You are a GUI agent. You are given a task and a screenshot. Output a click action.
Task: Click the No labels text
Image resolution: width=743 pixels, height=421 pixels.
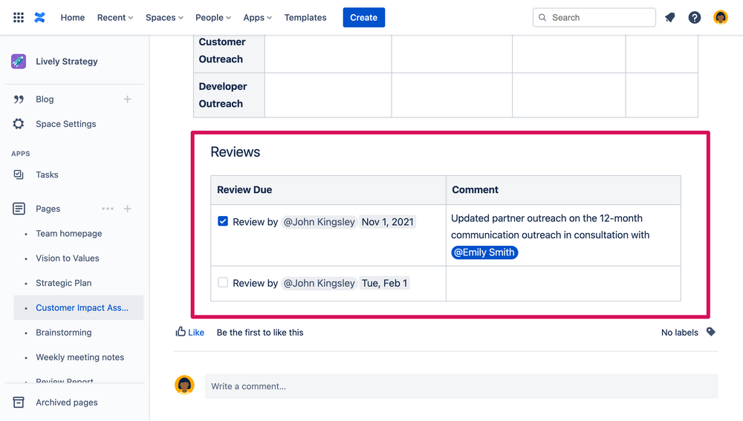click(680, 333)
